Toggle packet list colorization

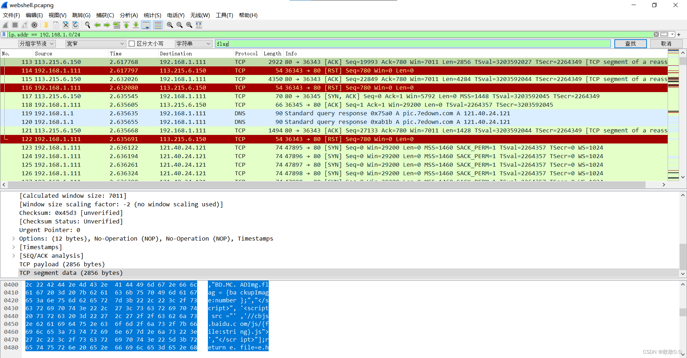158,25
